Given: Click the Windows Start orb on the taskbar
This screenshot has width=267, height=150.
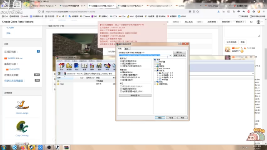Looking at the screenshot, I should (4, 147).
